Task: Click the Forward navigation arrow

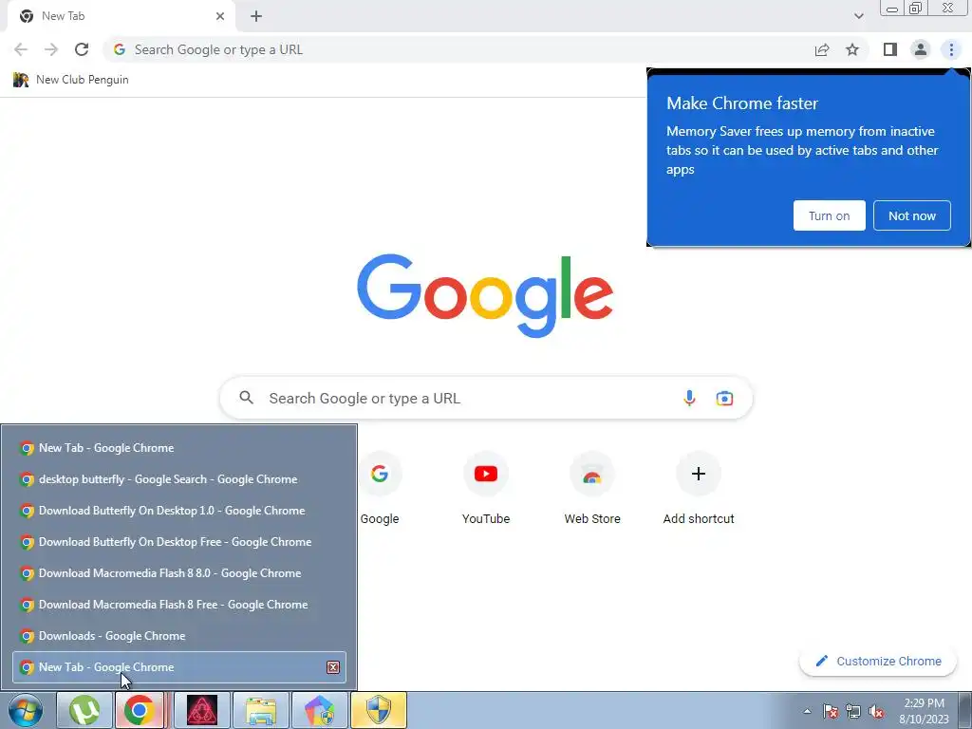Action: (x=51, y=49)
